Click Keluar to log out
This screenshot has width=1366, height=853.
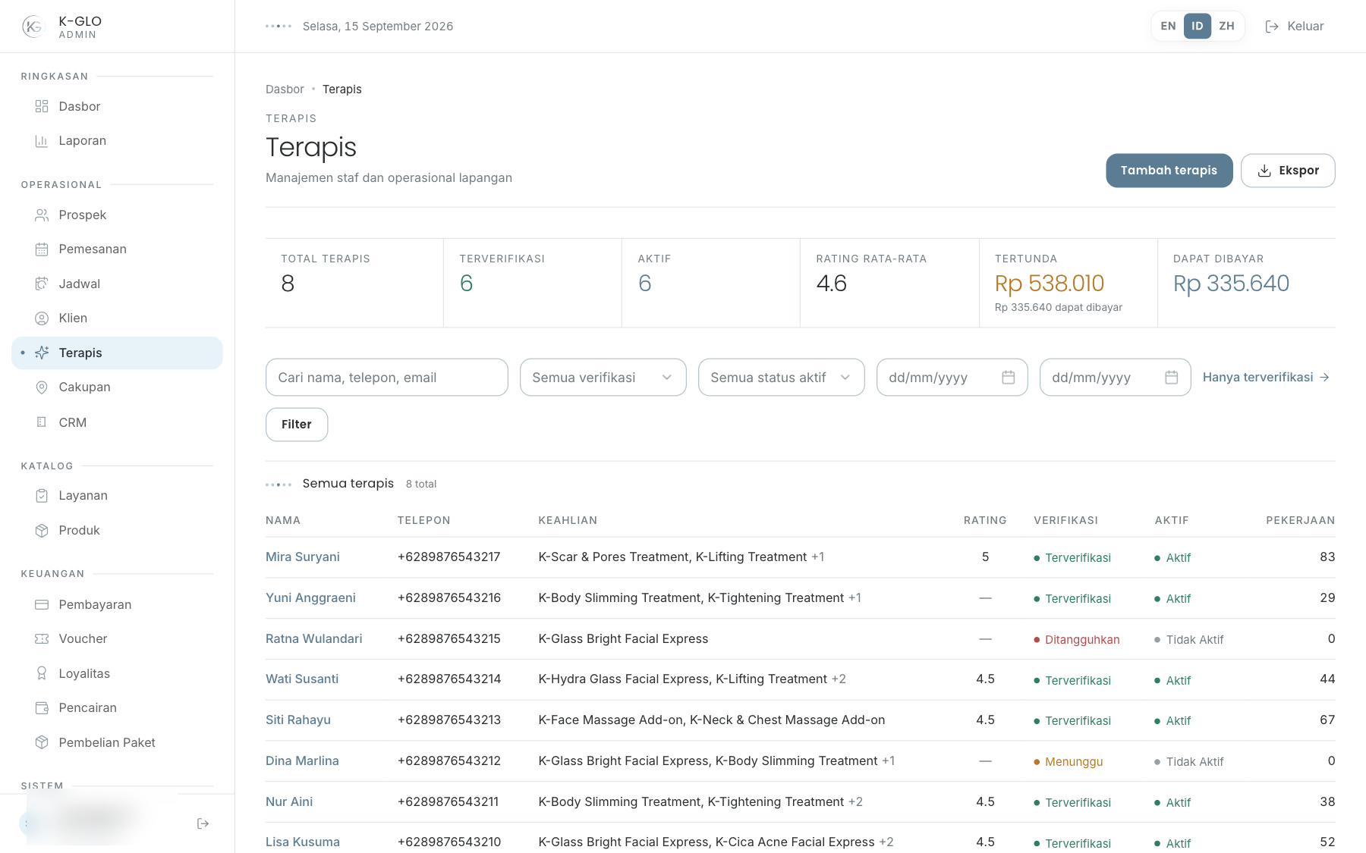1295,26
